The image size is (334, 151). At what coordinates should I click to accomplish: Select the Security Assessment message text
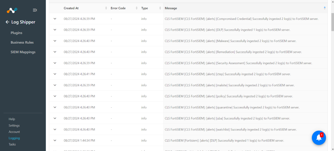238,63
